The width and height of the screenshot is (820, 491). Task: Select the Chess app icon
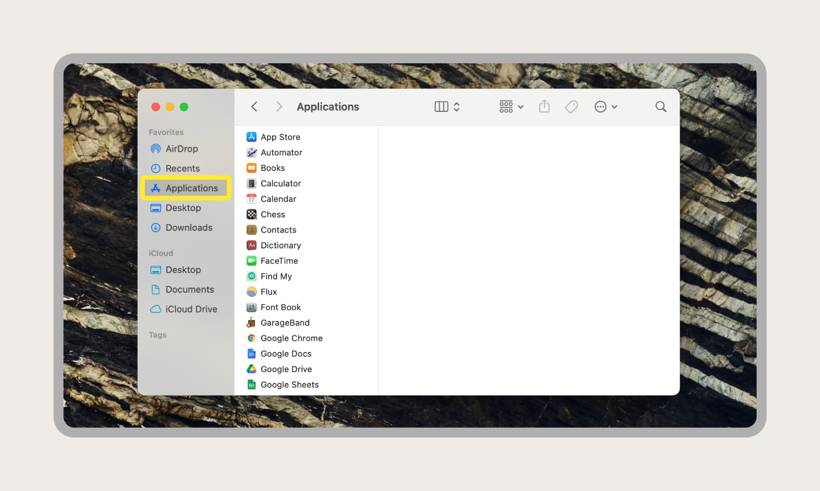251,214
